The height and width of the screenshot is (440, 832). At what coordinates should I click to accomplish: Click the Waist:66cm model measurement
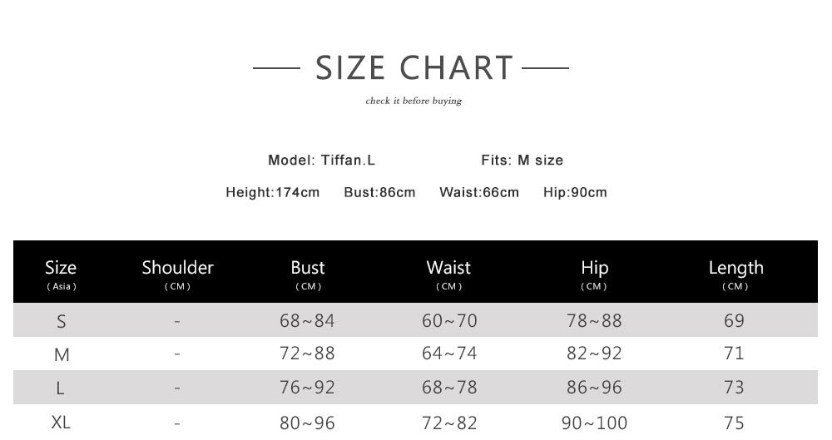coord(478,192)
